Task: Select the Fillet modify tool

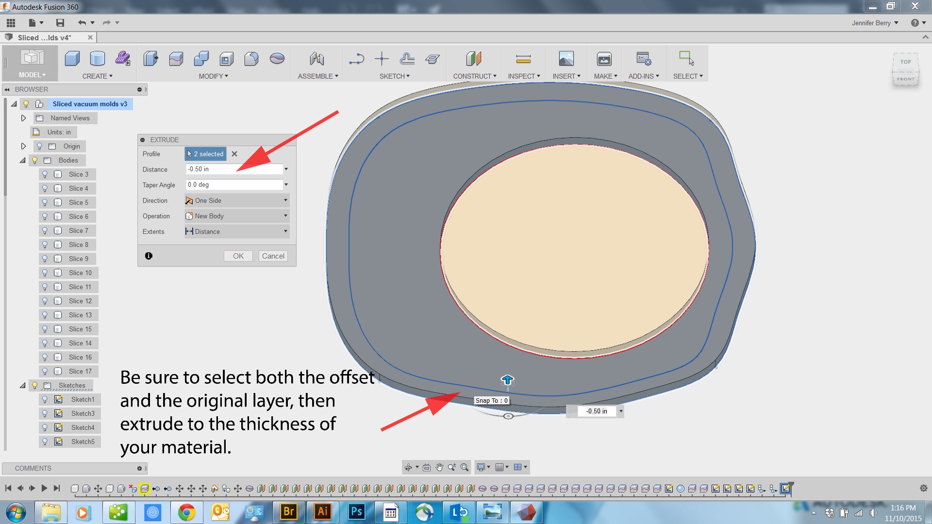Action: [x=251, y=58]
